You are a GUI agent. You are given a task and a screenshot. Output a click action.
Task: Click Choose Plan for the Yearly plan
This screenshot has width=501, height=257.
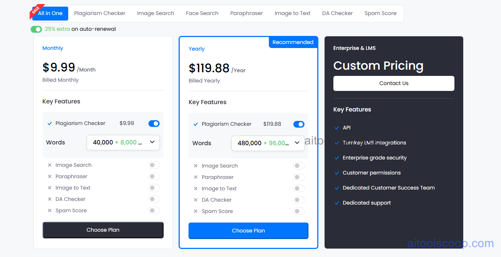pos(248,231)
